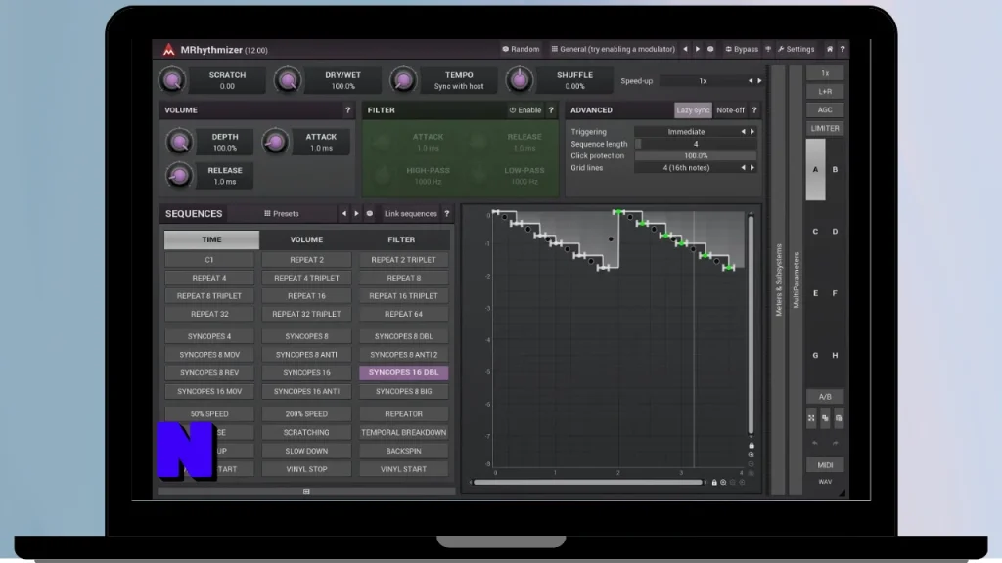Open Volume section help icon
Screen dimensions: 1002x563
[x=347, y=110]
